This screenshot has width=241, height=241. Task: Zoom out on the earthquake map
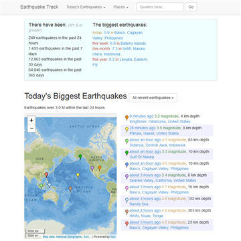click(x=31, y=128)
